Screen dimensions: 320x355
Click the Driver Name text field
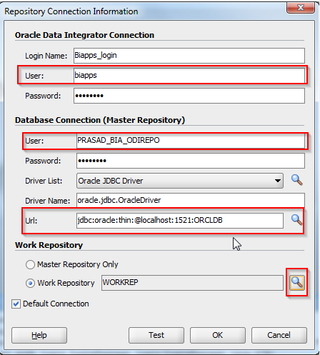[191, 200]
